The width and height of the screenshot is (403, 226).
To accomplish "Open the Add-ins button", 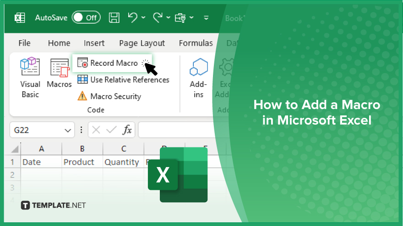I will coord(198,78).
